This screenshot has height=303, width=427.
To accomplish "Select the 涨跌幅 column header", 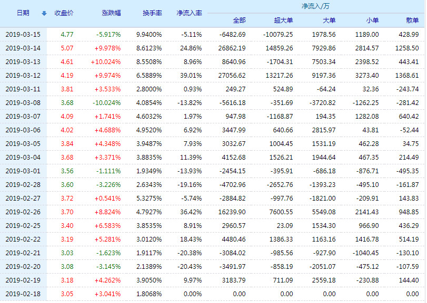I will pos(111,13).
